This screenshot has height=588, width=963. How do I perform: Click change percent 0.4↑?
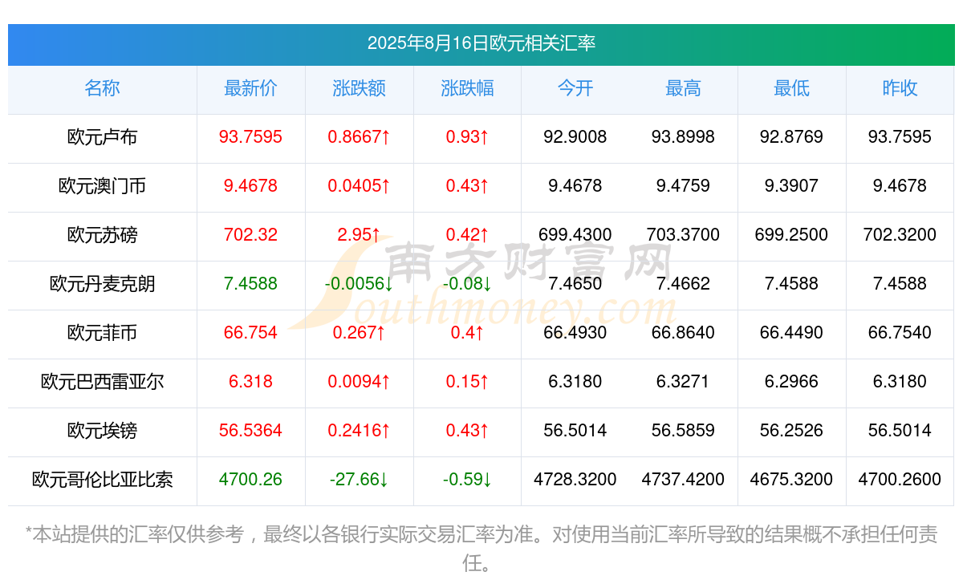[x=467, y=333]
